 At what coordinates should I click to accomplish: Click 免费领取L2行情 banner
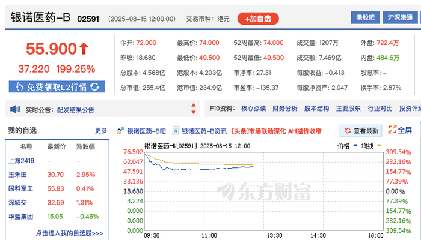[x=57, y=87]
